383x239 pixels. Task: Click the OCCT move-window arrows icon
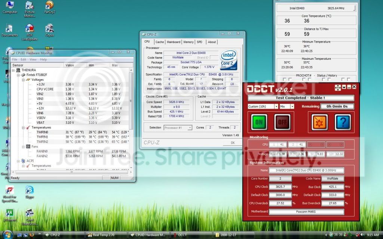(x=338, y=87)
